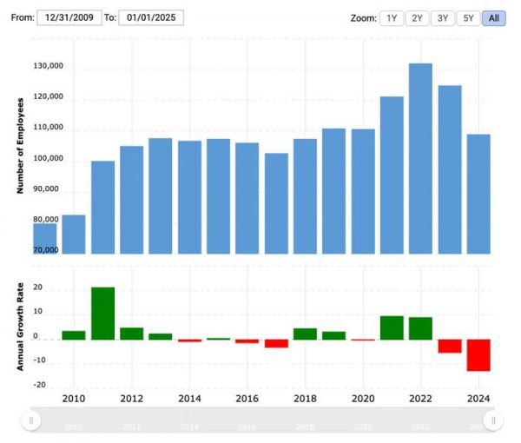Click the large green 2011 growth bar

pos(102,313)
